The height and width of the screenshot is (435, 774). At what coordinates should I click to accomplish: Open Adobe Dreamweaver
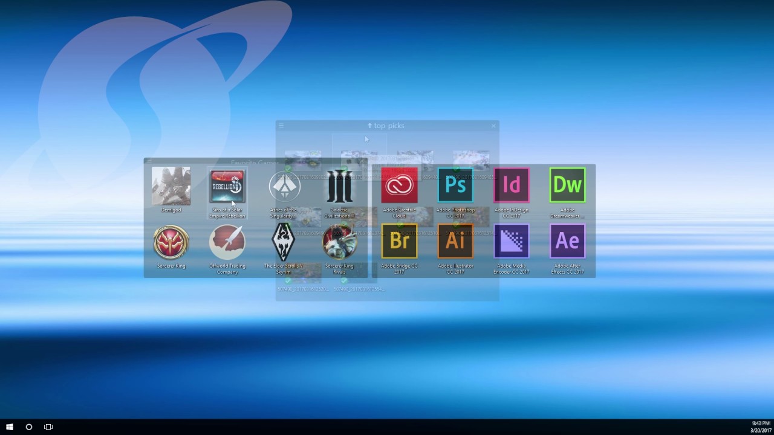[x=567, y=185]
